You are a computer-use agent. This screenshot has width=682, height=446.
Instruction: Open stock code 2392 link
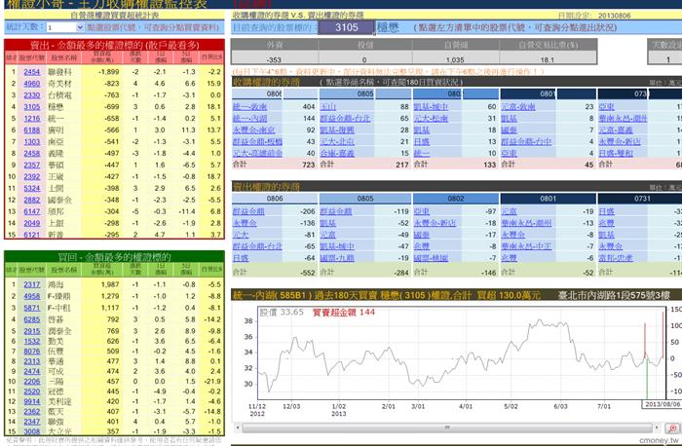tap(32, 177)
